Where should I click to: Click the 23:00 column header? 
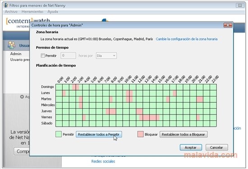215,79
